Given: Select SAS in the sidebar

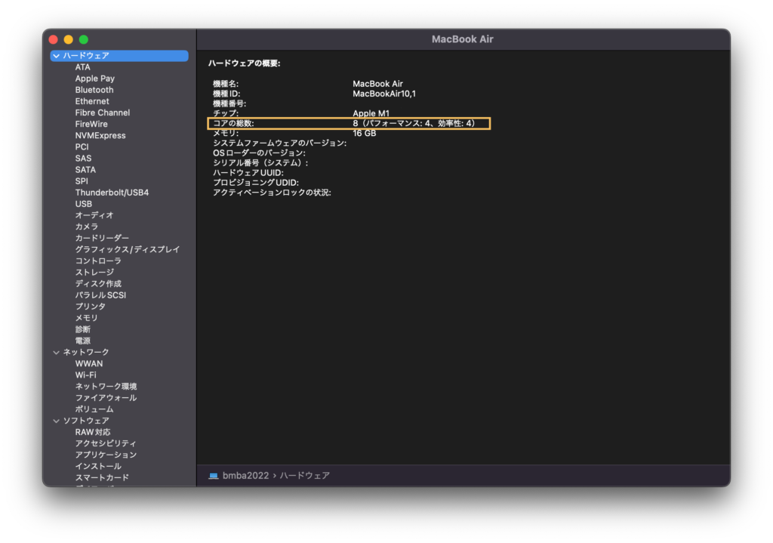Looking at the screenshot, I should [x=83, y=159].
